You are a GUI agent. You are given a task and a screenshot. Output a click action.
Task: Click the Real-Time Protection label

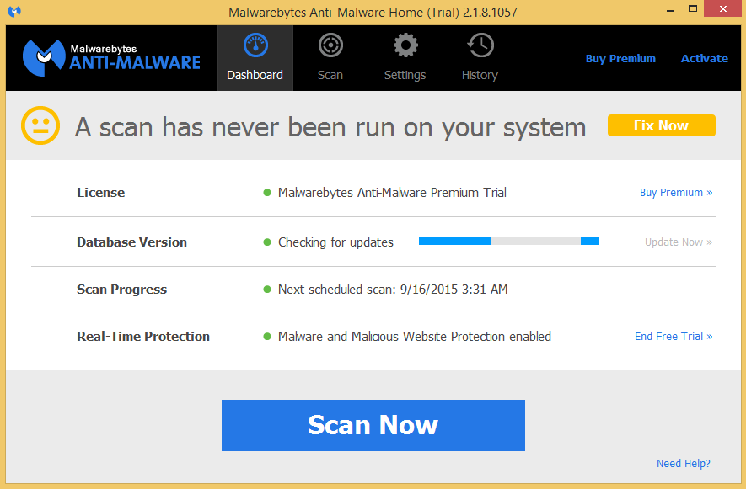point(143,337)
